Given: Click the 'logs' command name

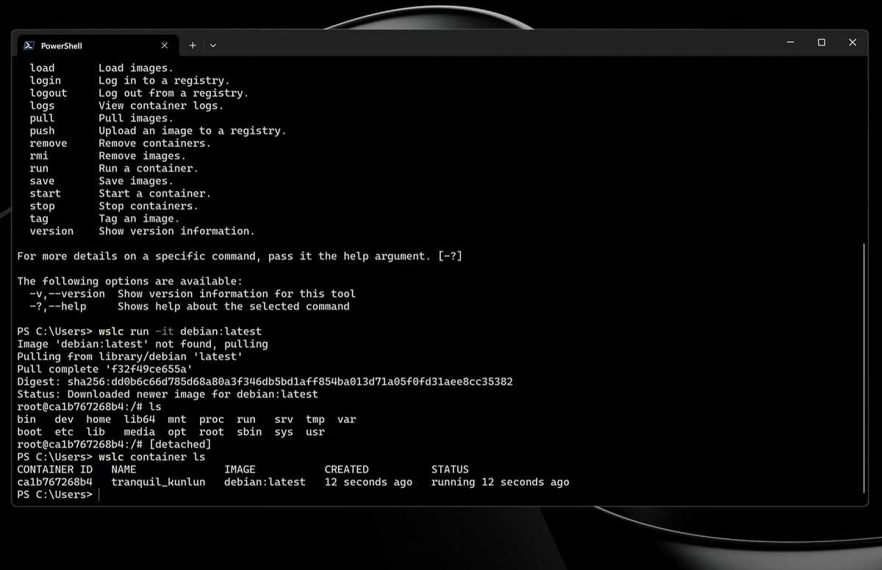Looking at the screenshot, I should (x=42, y=105).
